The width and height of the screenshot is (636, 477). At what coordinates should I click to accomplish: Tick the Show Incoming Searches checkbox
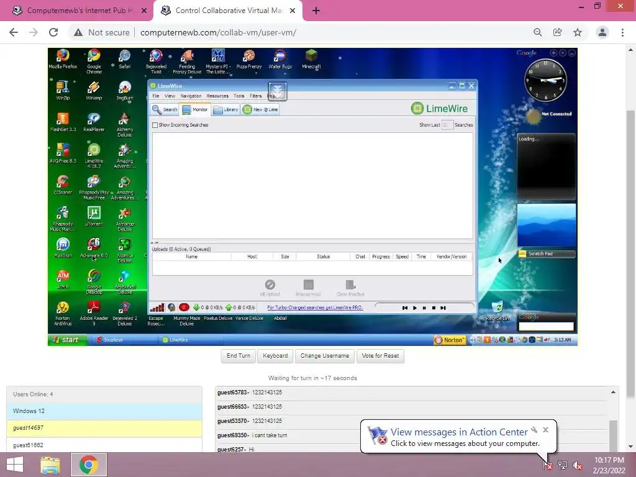(x=155, y=125)
